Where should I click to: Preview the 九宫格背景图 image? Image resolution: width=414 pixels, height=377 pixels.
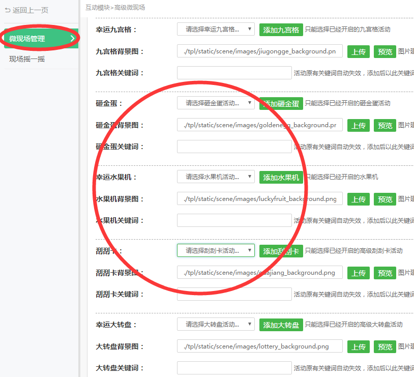(x=385, y=52)
